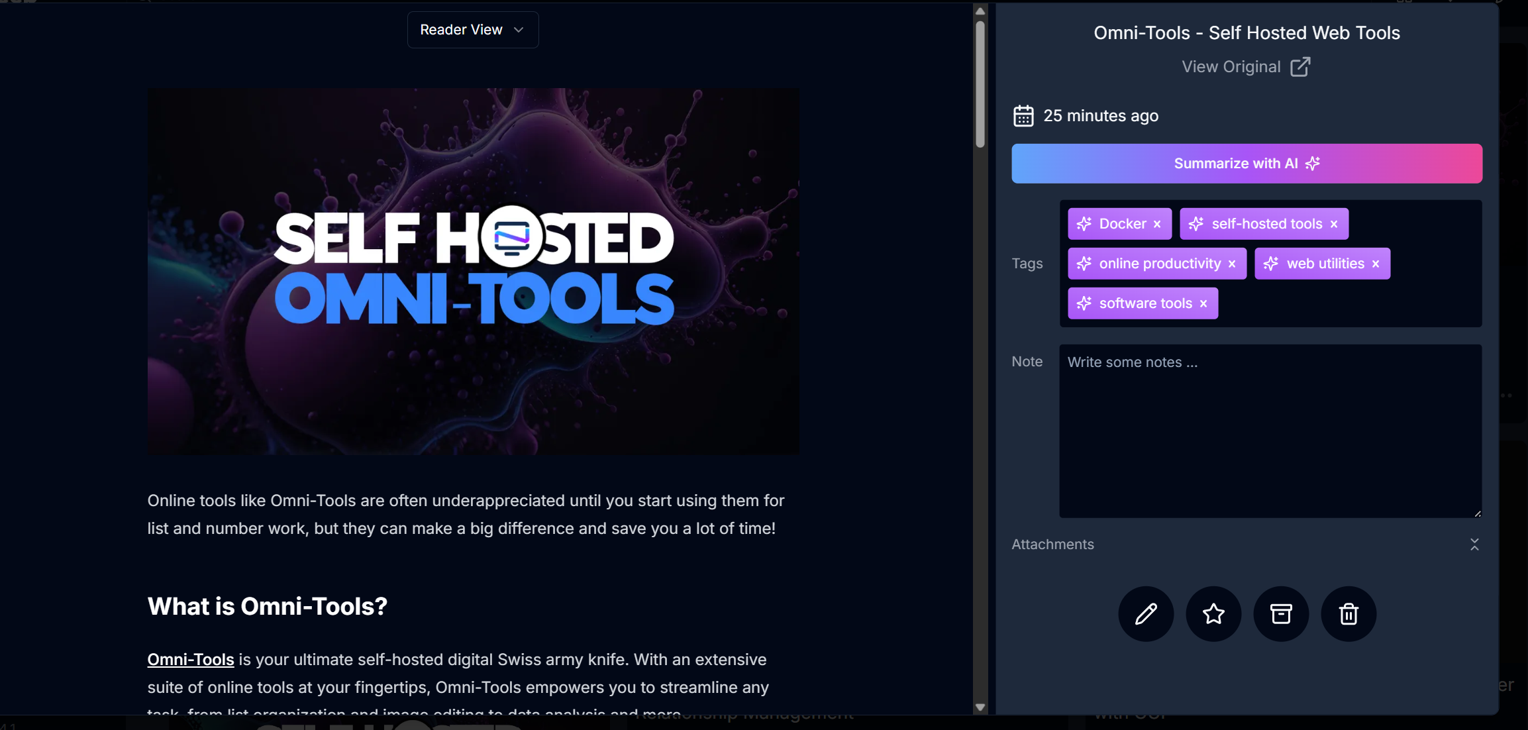The height and width of the screenshot is (730, 1528).
Task: Click the scrollbar up arrow
Action: [980, 11]
